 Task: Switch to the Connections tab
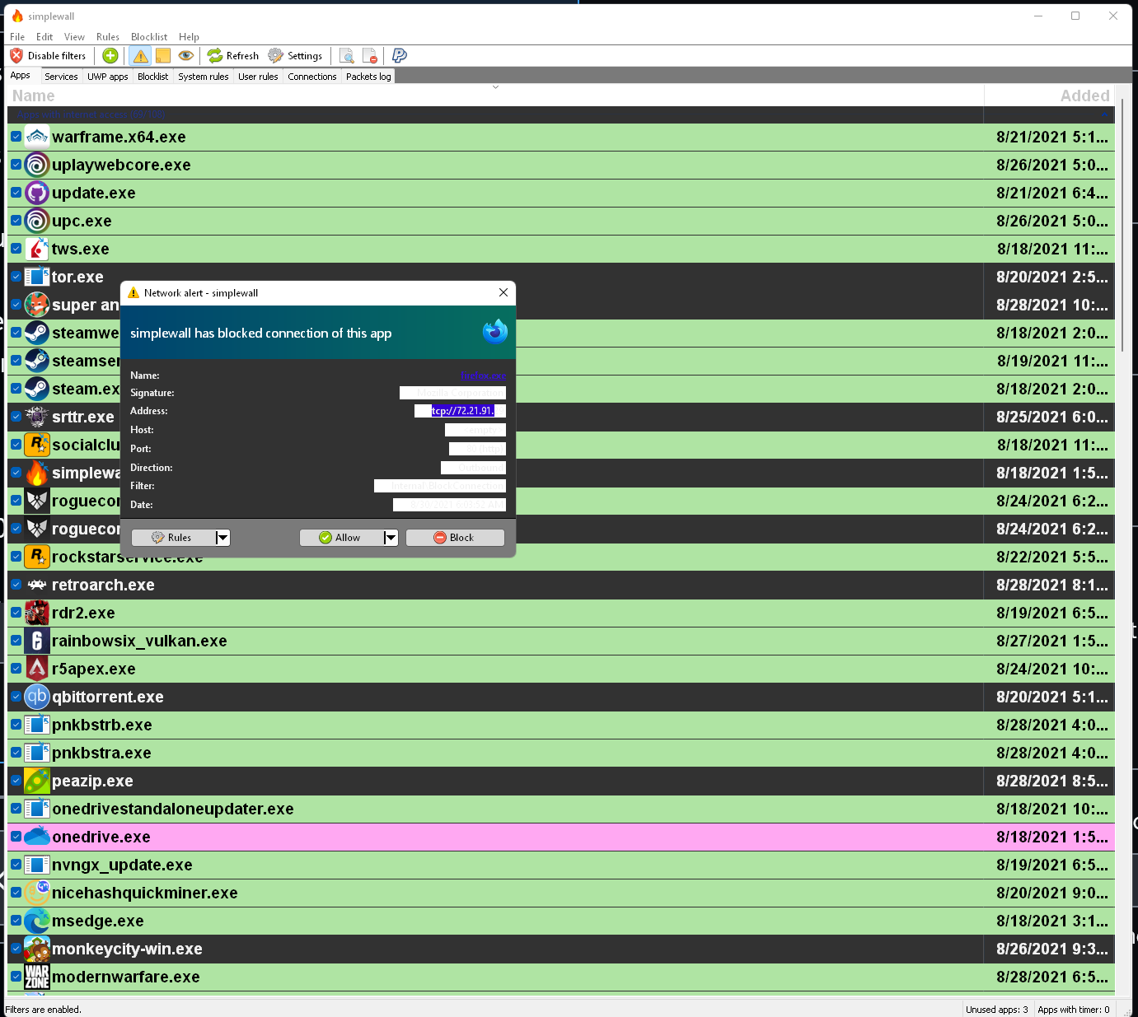[311, 76]
